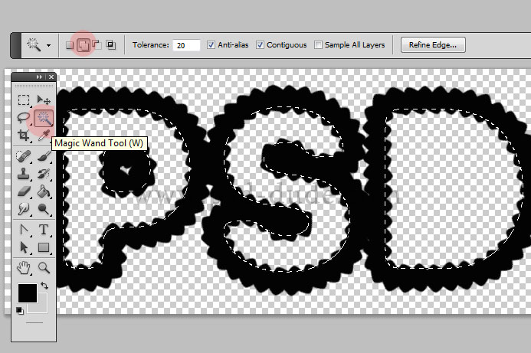Choose Add to Selection mode
This screenshot has height=353, width=531.
(x=84, y=44)
